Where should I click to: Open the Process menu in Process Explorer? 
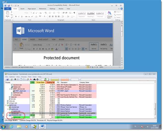click(x=24, y=77)
